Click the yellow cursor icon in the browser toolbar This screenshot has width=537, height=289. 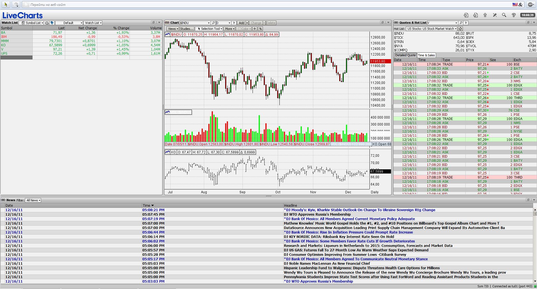click(x=6, y=4)
